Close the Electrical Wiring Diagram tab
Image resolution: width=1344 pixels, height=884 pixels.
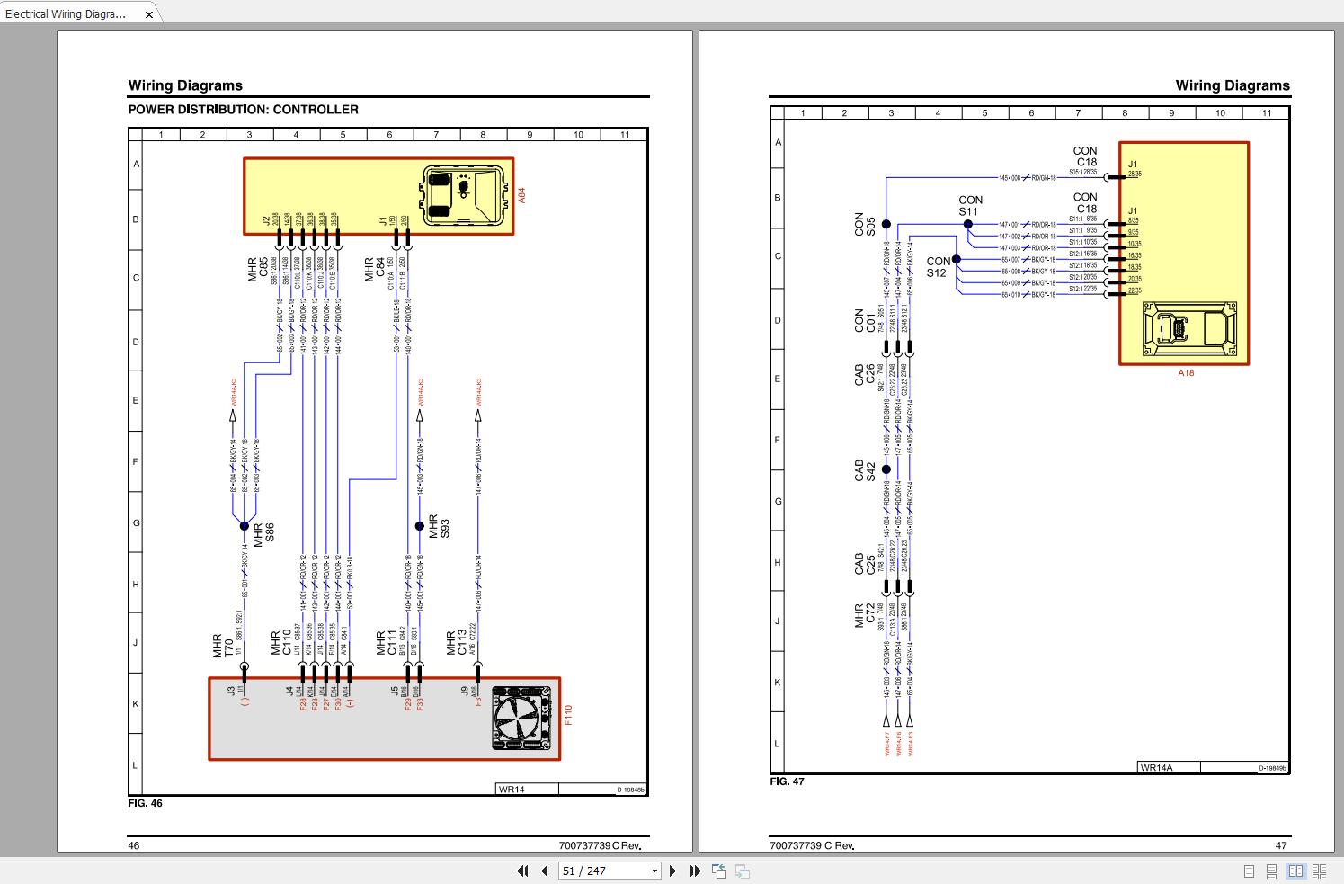[x=149, y=14]
